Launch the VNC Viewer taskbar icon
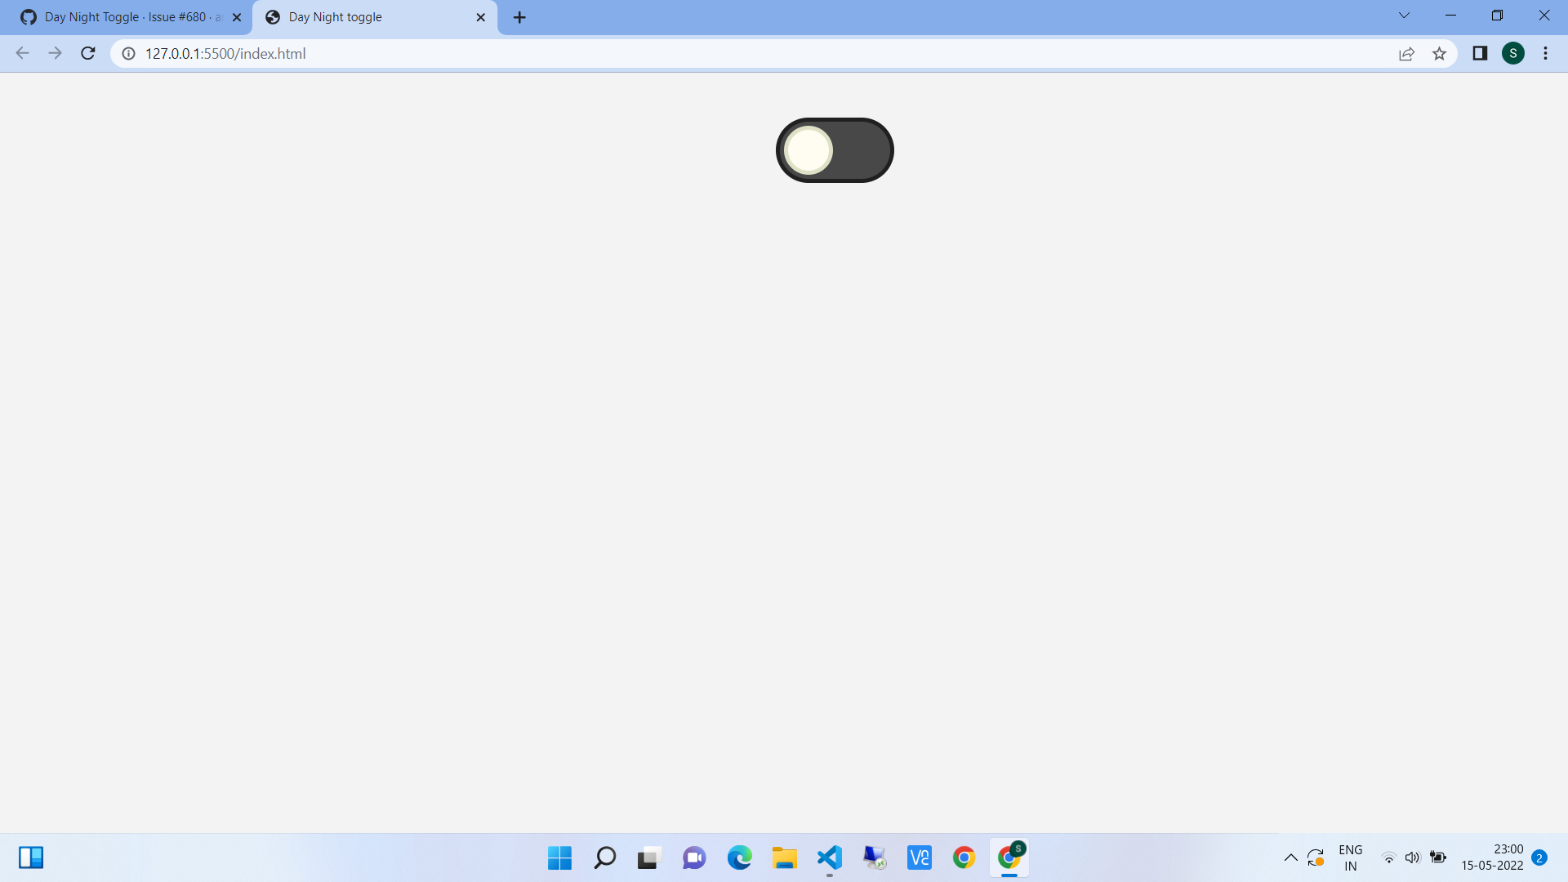1568x882 pixels. (919, 857)
